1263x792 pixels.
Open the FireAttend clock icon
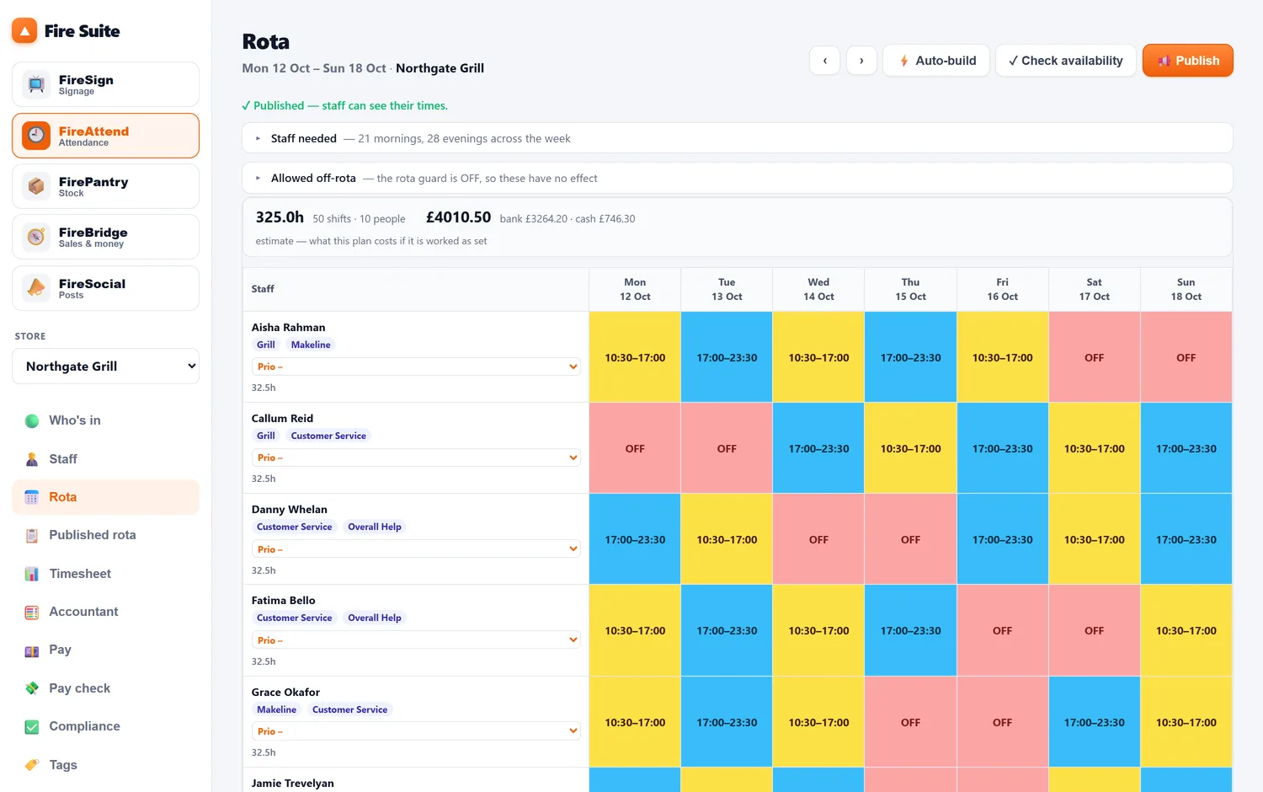[x=36, y=136]
